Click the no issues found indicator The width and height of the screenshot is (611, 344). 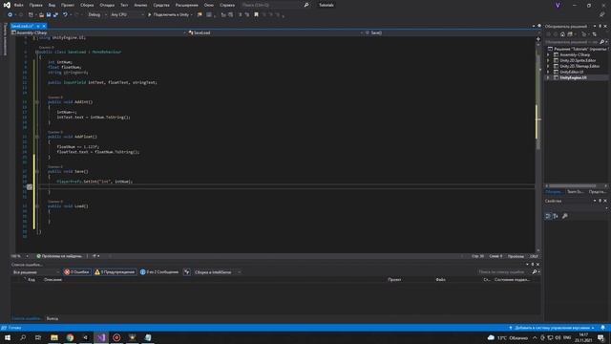pyautogui.click(x=59, y=256)
